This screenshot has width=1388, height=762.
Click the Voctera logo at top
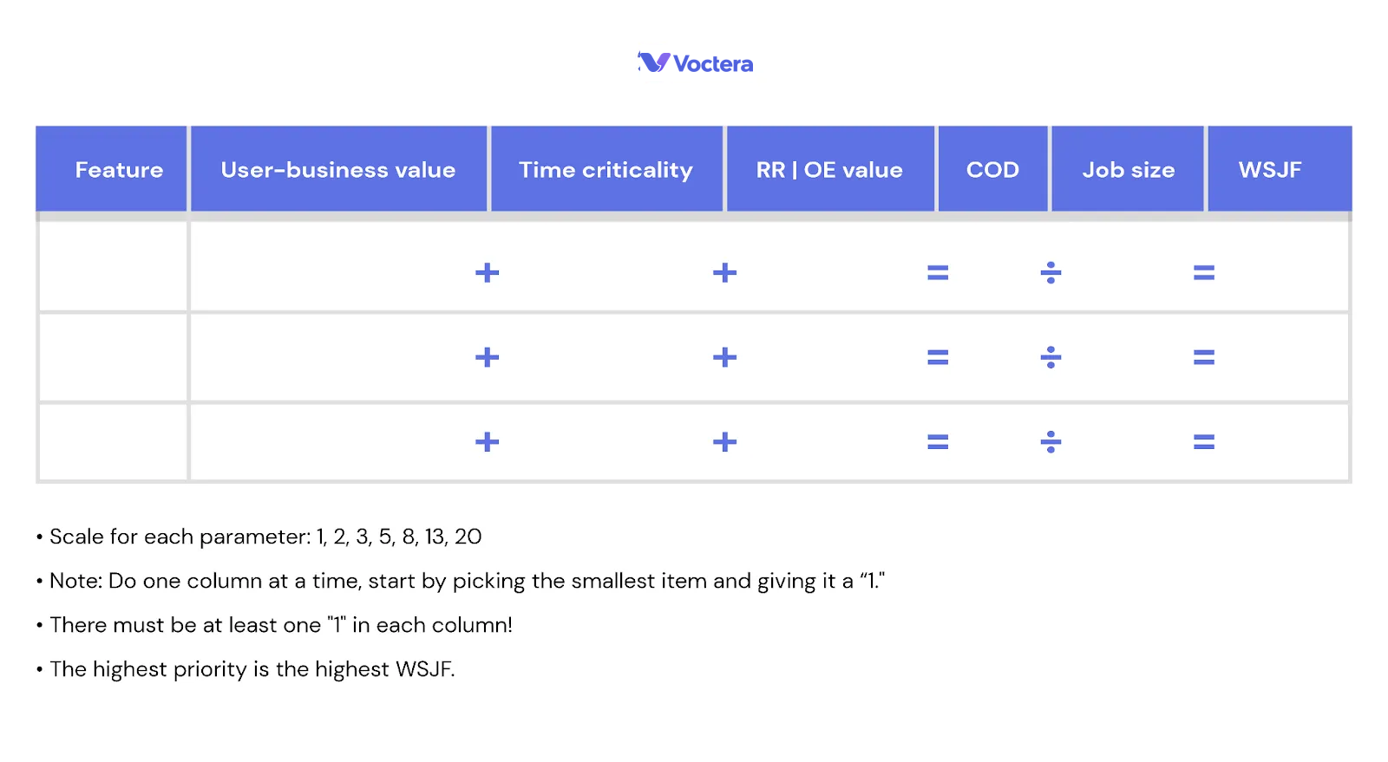pyautogui.click(x=696, y=62)
